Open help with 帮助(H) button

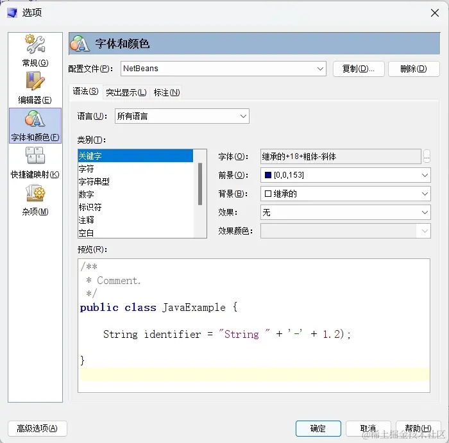(418, 428)
